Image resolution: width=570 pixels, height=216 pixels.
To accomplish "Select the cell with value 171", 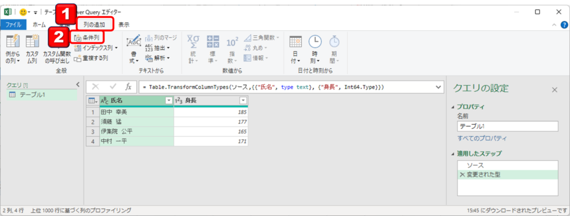I will click(211, 141).
